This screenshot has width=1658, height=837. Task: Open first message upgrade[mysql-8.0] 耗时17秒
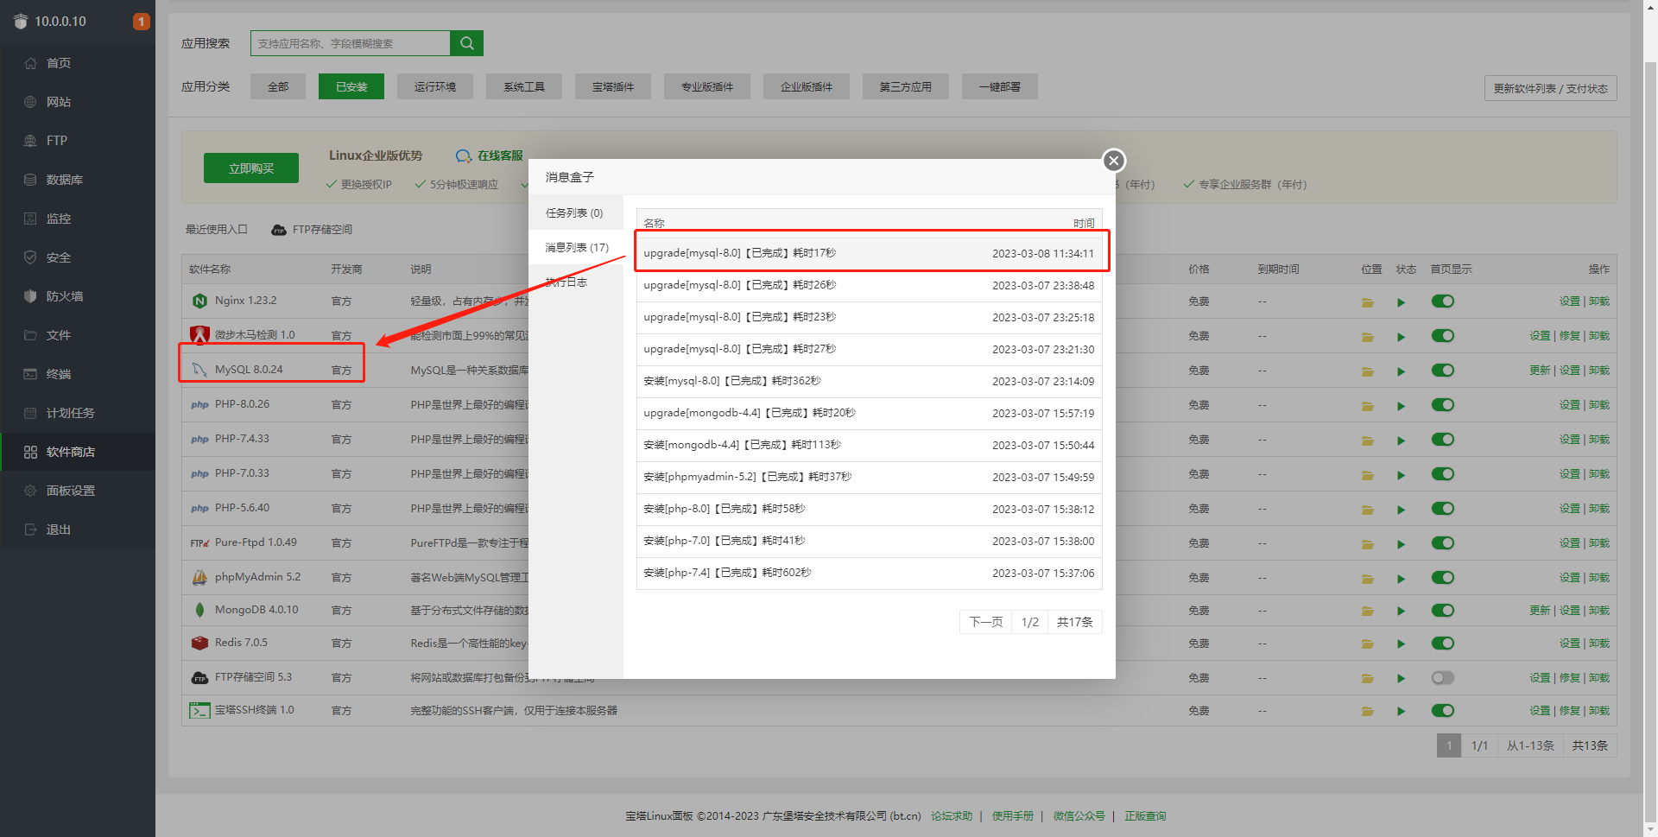[x=869, y=253]
